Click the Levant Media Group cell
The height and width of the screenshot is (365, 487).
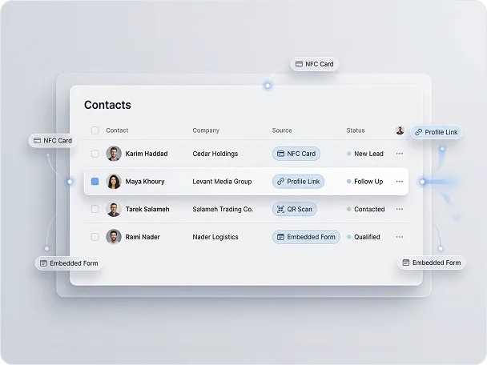pyautogui.click(x=222, y=181)
